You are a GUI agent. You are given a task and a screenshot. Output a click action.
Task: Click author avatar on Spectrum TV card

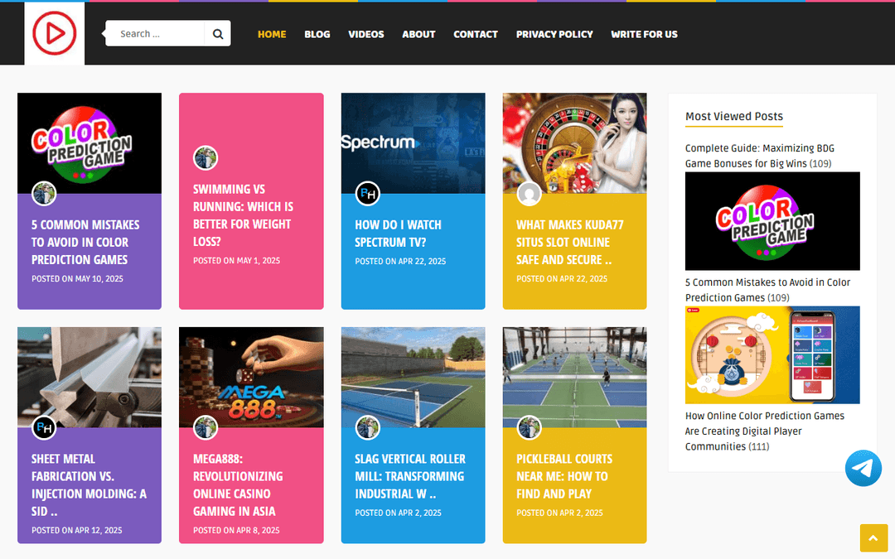(368, 193)
